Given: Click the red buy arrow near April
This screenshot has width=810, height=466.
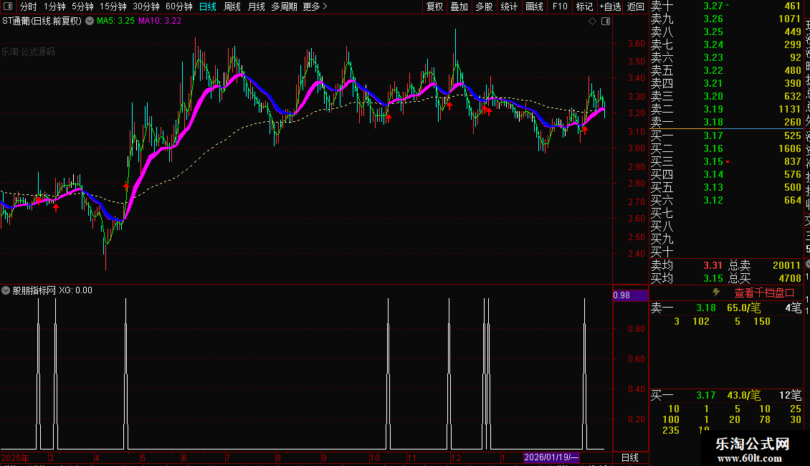Looking at the screenshot, I should pos(126,186).
